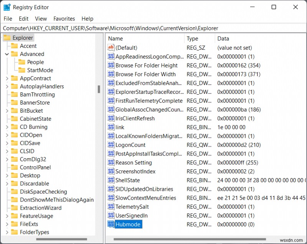Select the CabinetState key

click(x=35, y=119)
